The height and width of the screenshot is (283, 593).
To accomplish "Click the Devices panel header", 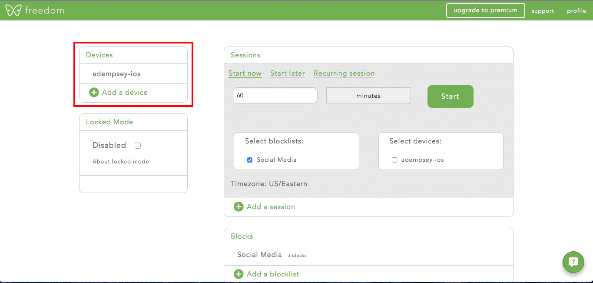I will click(133, 55).
